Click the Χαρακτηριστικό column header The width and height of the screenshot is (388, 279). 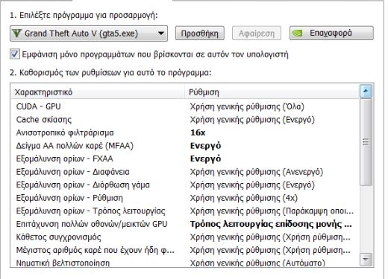(x=97, y=92)
